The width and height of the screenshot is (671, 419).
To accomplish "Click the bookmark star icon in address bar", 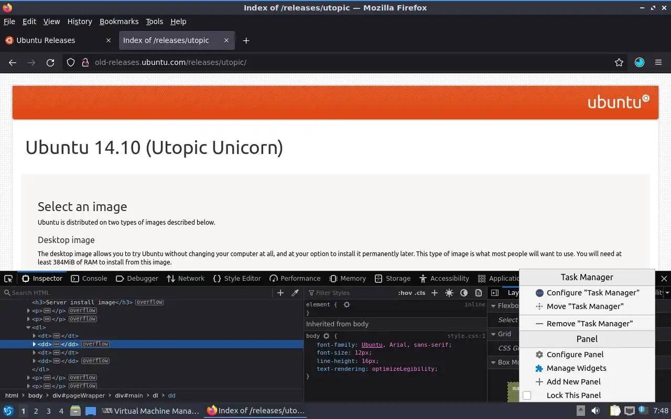I will tap(619, 62).
